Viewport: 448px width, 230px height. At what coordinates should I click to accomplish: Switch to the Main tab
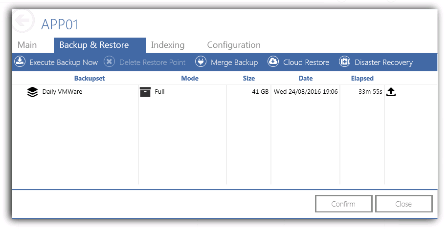(27, 45)
